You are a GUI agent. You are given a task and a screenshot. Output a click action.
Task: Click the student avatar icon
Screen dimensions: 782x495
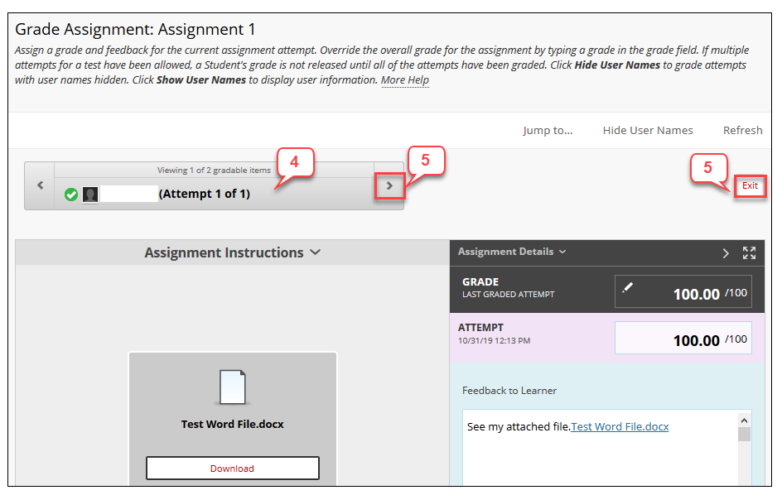(x=90, y=195)
